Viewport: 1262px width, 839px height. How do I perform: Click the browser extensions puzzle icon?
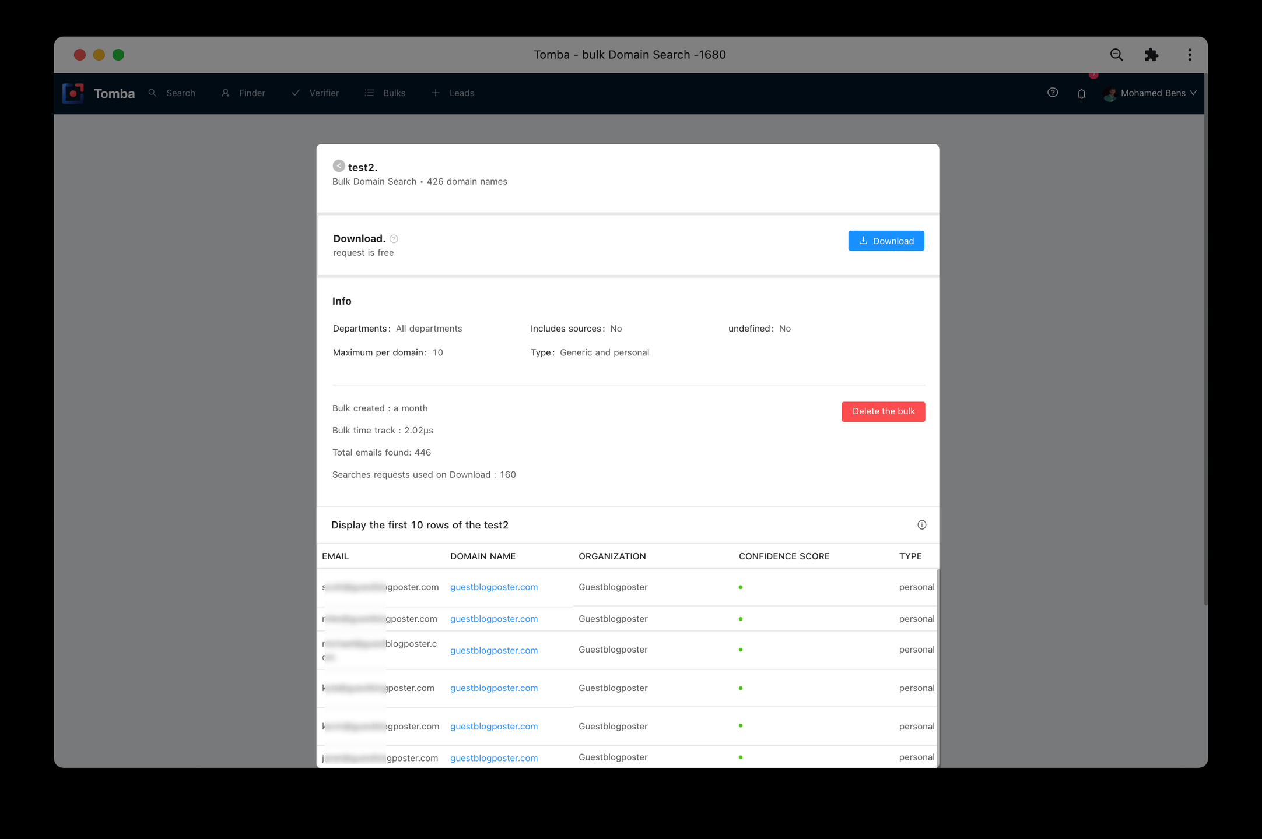[x=1151, y=55]
